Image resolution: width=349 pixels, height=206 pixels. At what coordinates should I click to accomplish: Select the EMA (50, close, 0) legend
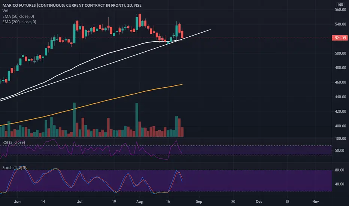pos(18,16)
